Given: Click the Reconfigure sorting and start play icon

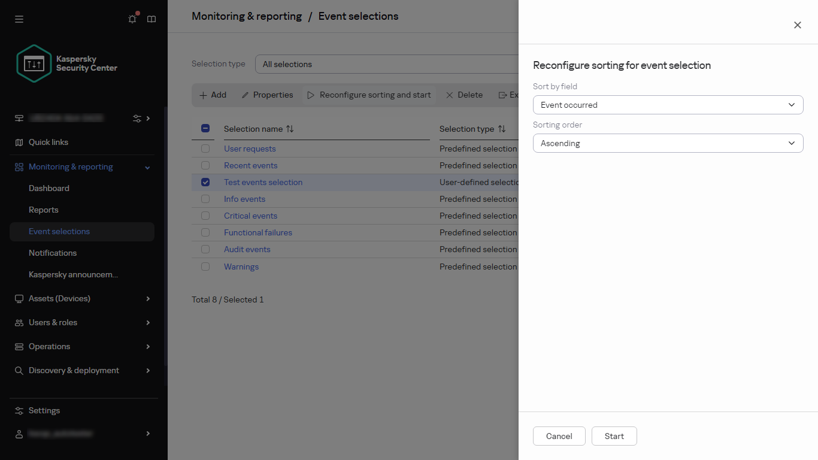Looking at the screenshot, I should [310, 95].
